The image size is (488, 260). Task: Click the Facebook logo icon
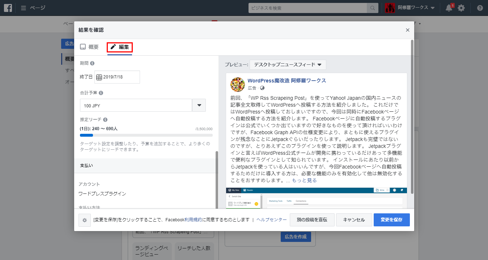click(x=8, y=8)
